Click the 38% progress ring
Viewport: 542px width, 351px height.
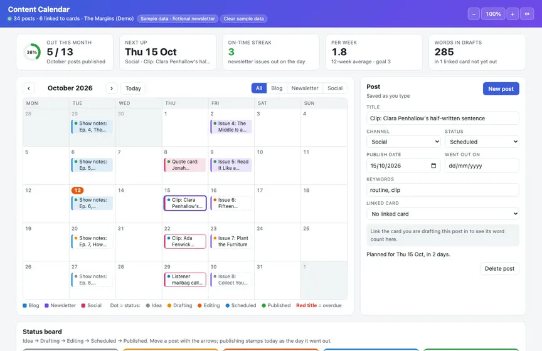tap(32, 52)
